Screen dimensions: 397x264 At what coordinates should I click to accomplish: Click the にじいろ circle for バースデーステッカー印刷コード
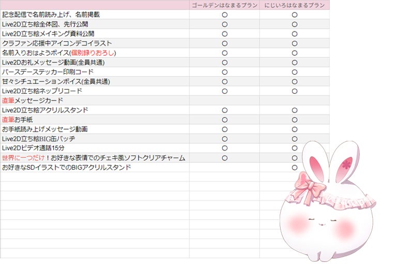click(x=294, y=72)
